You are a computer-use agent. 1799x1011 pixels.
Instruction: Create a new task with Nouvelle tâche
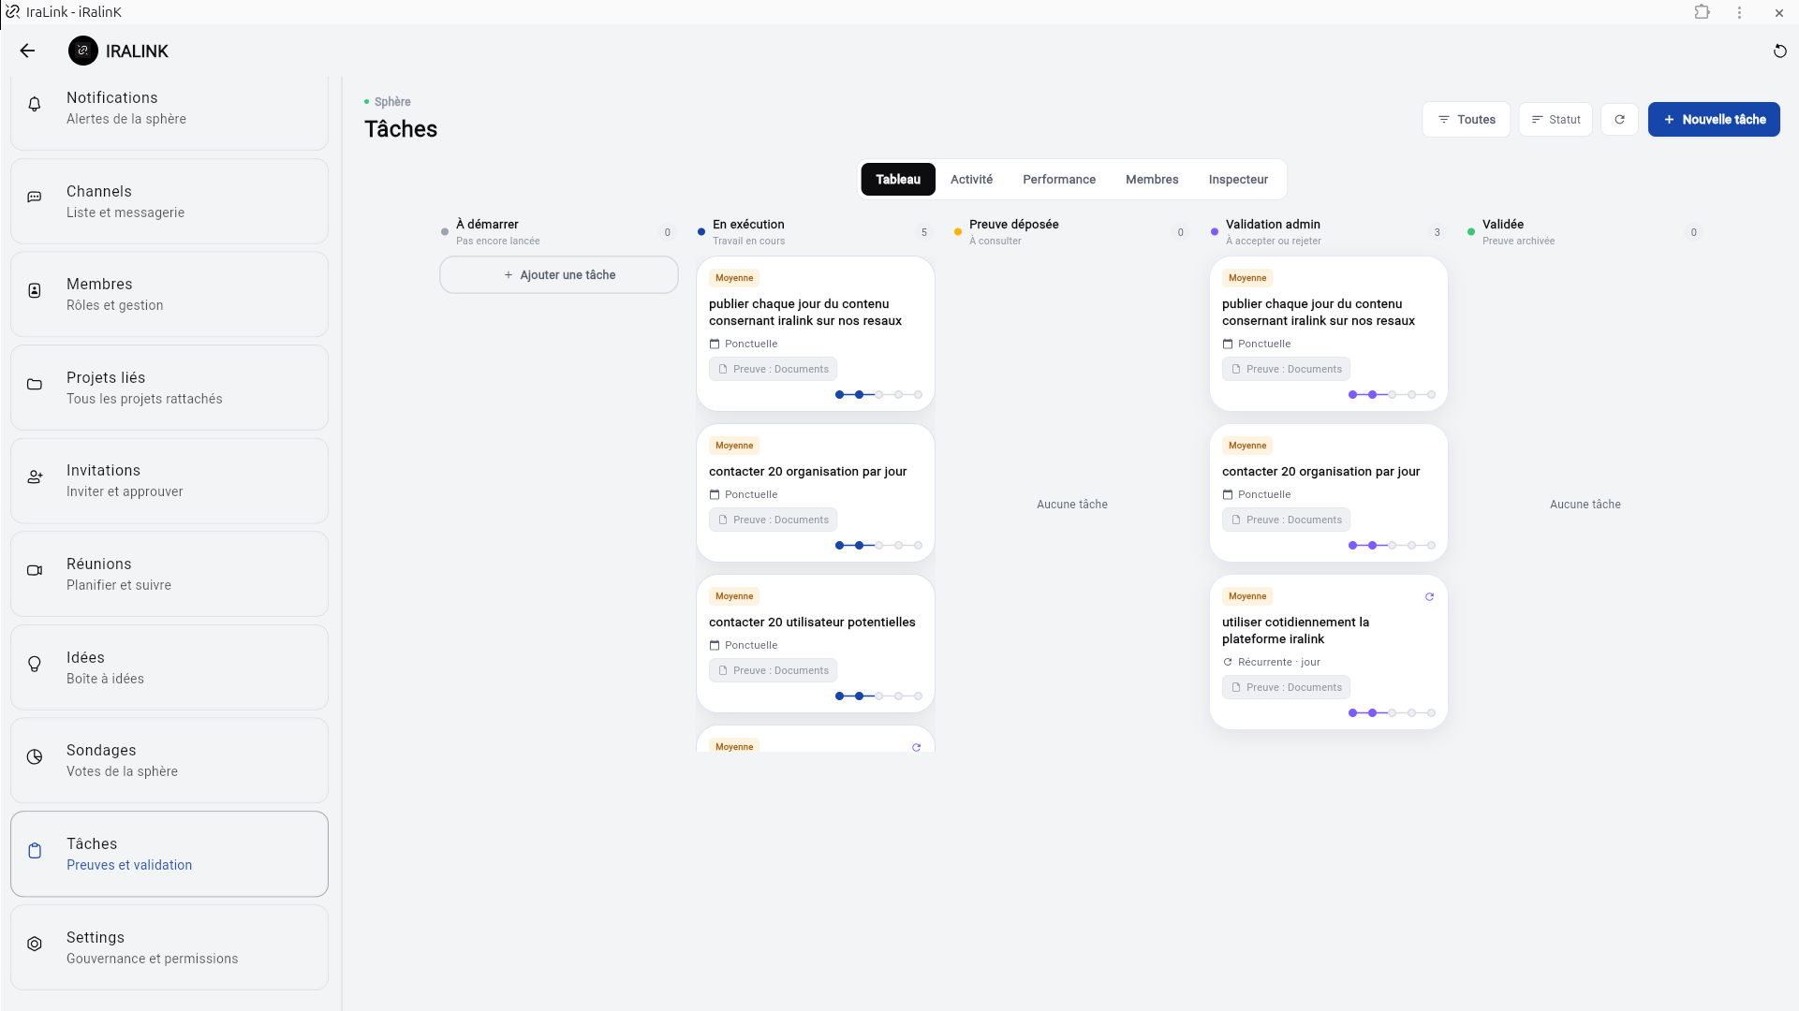pyautogui.click(x=1714, y=119)
